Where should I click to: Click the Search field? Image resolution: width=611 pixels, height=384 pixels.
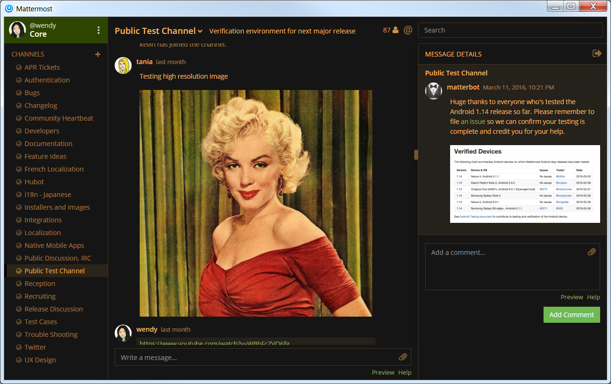[511, 30]
